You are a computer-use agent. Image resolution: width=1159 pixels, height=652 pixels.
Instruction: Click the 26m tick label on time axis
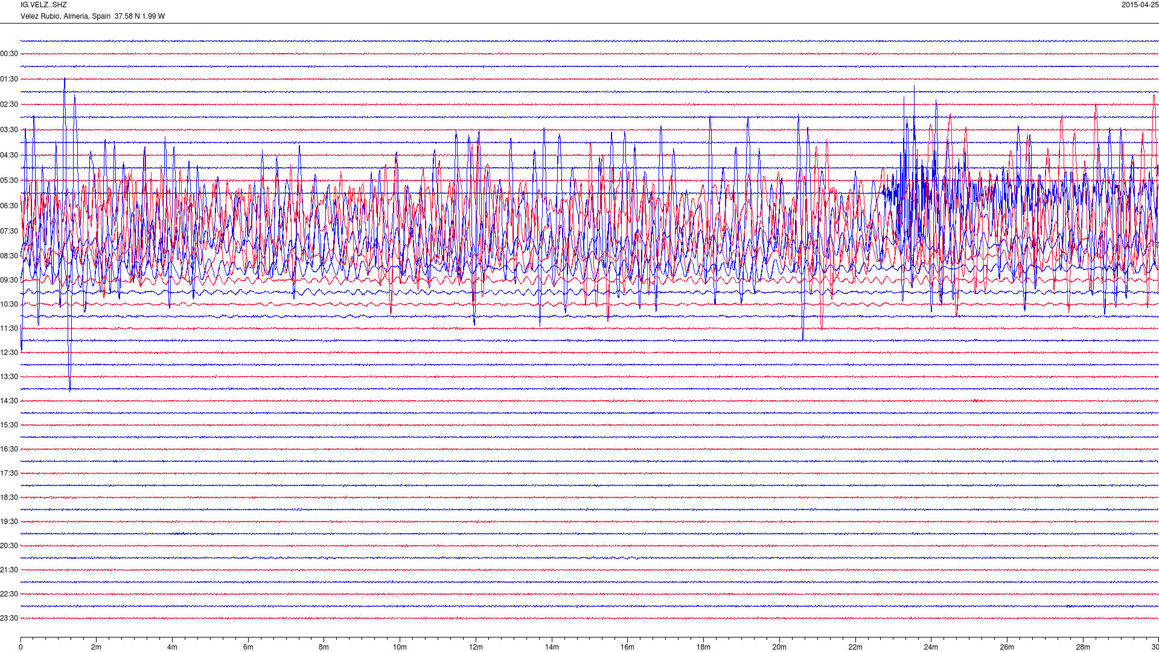click(1007, 647)
